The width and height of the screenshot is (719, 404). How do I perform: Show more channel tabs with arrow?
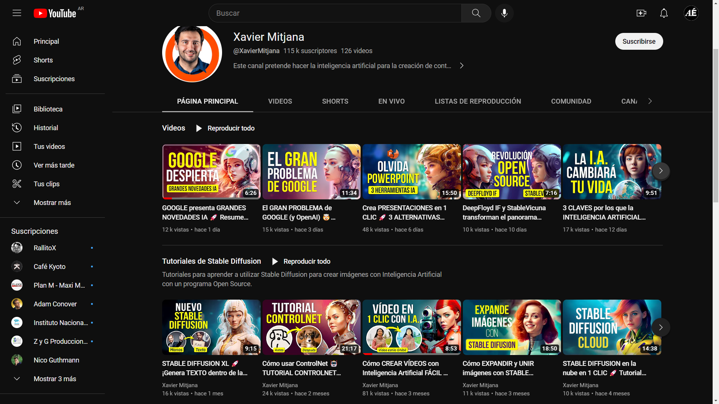[x=650, y=101]
